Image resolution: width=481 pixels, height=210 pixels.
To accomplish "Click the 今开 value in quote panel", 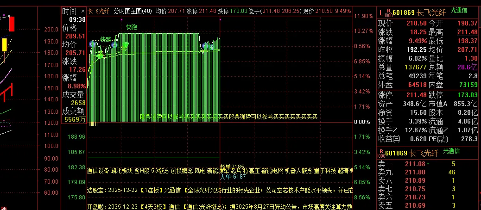I will pos(468,23).
